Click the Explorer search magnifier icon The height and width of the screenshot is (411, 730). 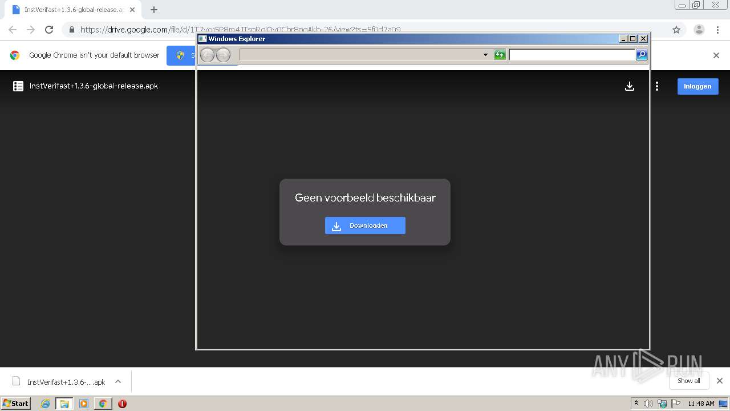pyautogui.click(x=642, y=55)
